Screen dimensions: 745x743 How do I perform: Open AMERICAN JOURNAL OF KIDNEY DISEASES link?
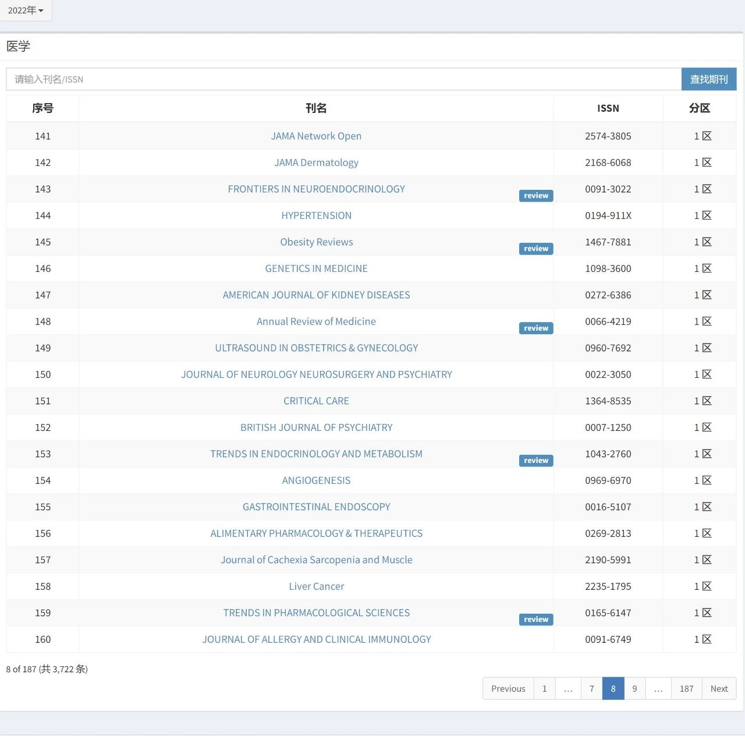point(316,295)
